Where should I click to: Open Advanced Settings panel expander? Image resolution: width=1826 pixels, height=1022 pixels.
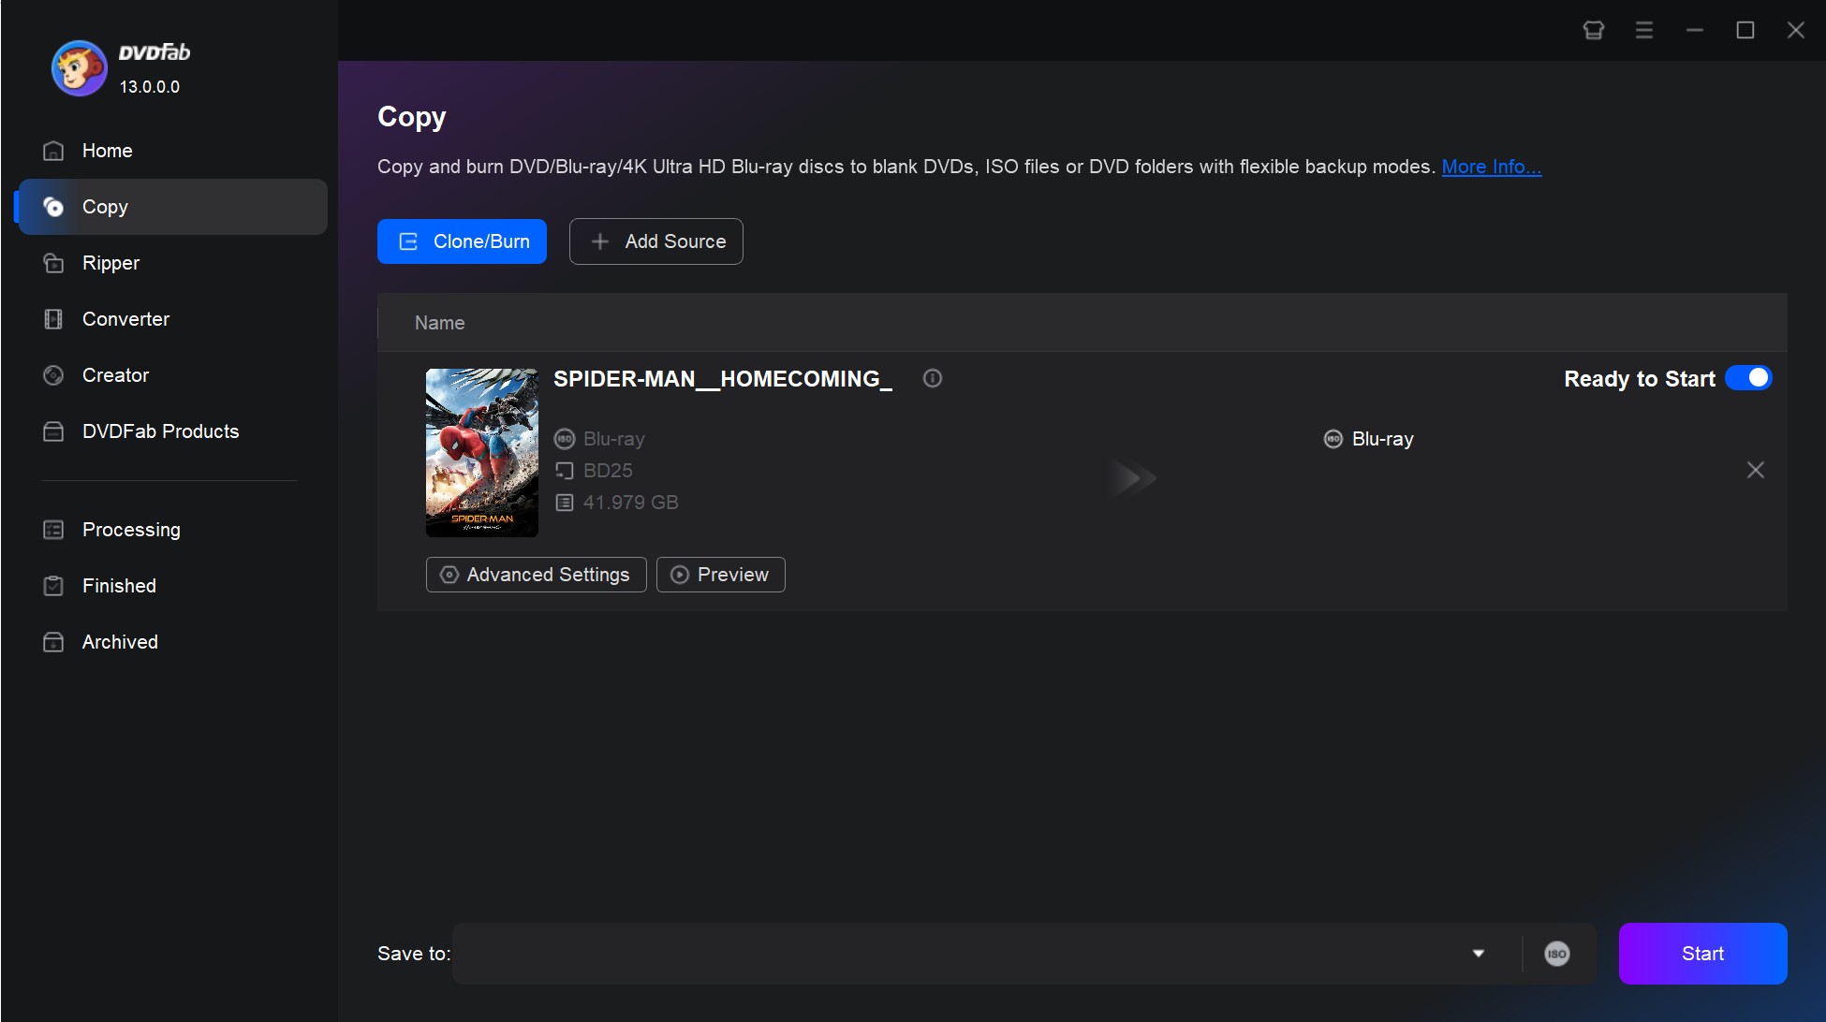coord(535,575)
